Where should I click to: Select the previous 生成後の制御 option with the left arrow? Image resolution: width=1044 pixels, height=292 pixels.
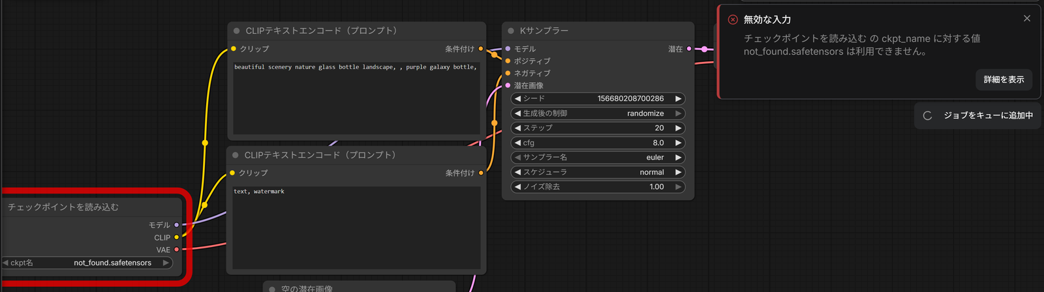[517, 113]
